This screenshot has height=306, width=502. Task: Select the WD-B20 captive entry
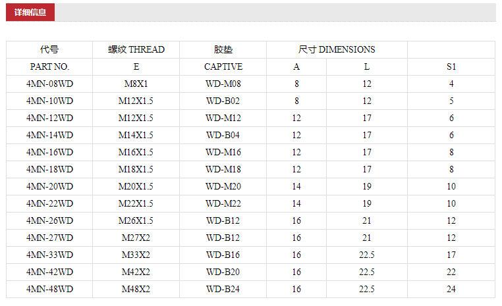pos(223,272)
